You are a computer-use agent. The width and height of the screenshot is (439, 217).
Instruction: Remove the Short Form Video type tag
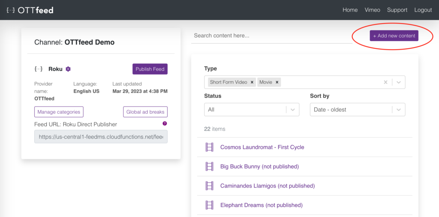pos(252,82)
